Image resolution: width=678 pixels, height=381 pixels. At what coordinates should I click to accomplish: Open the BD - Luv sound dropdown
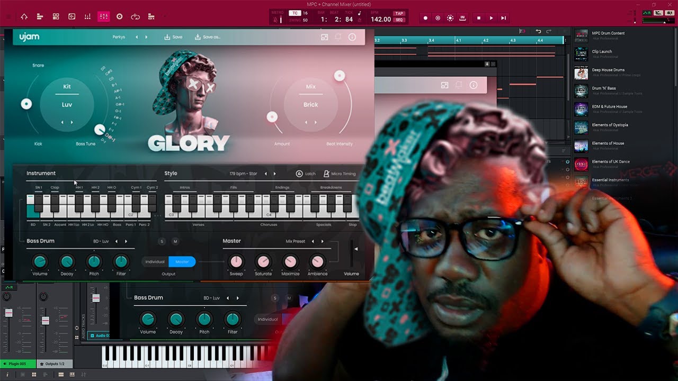(101, 241)
